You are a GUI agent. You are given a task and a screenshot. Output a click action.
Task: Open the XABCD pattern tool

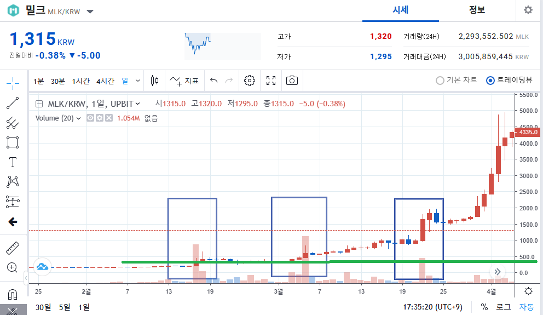tap(13, 182)
